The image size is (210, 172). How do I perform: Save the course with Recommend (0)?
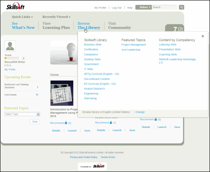[x=177, y=127]
